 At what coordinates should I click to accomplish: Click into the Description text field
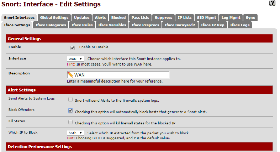point(118,75)
